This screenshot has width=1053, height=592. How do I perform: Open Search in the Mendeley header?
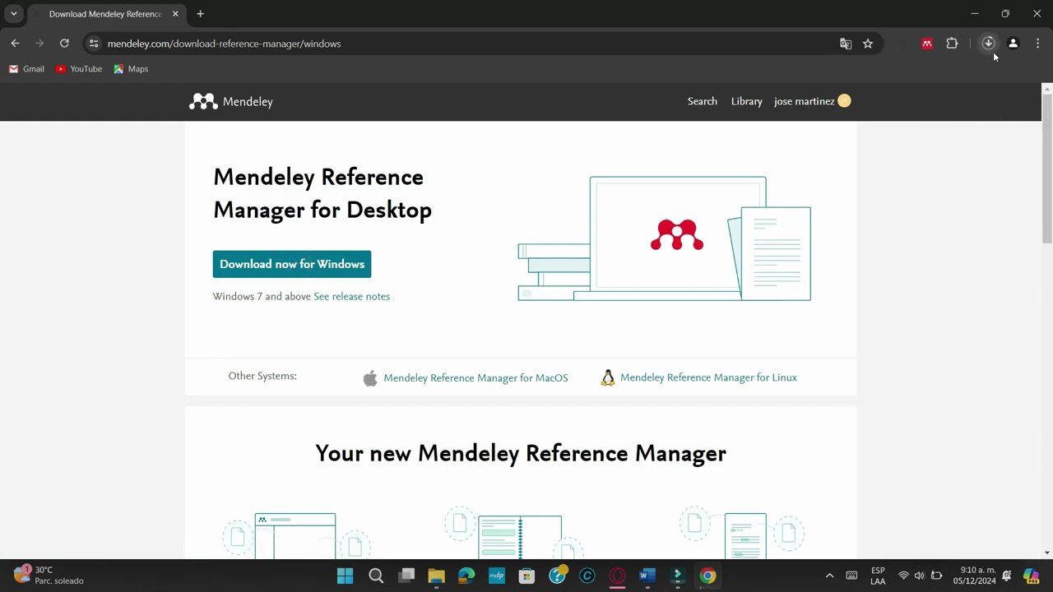pyautogui.click(x=703, y=101)
